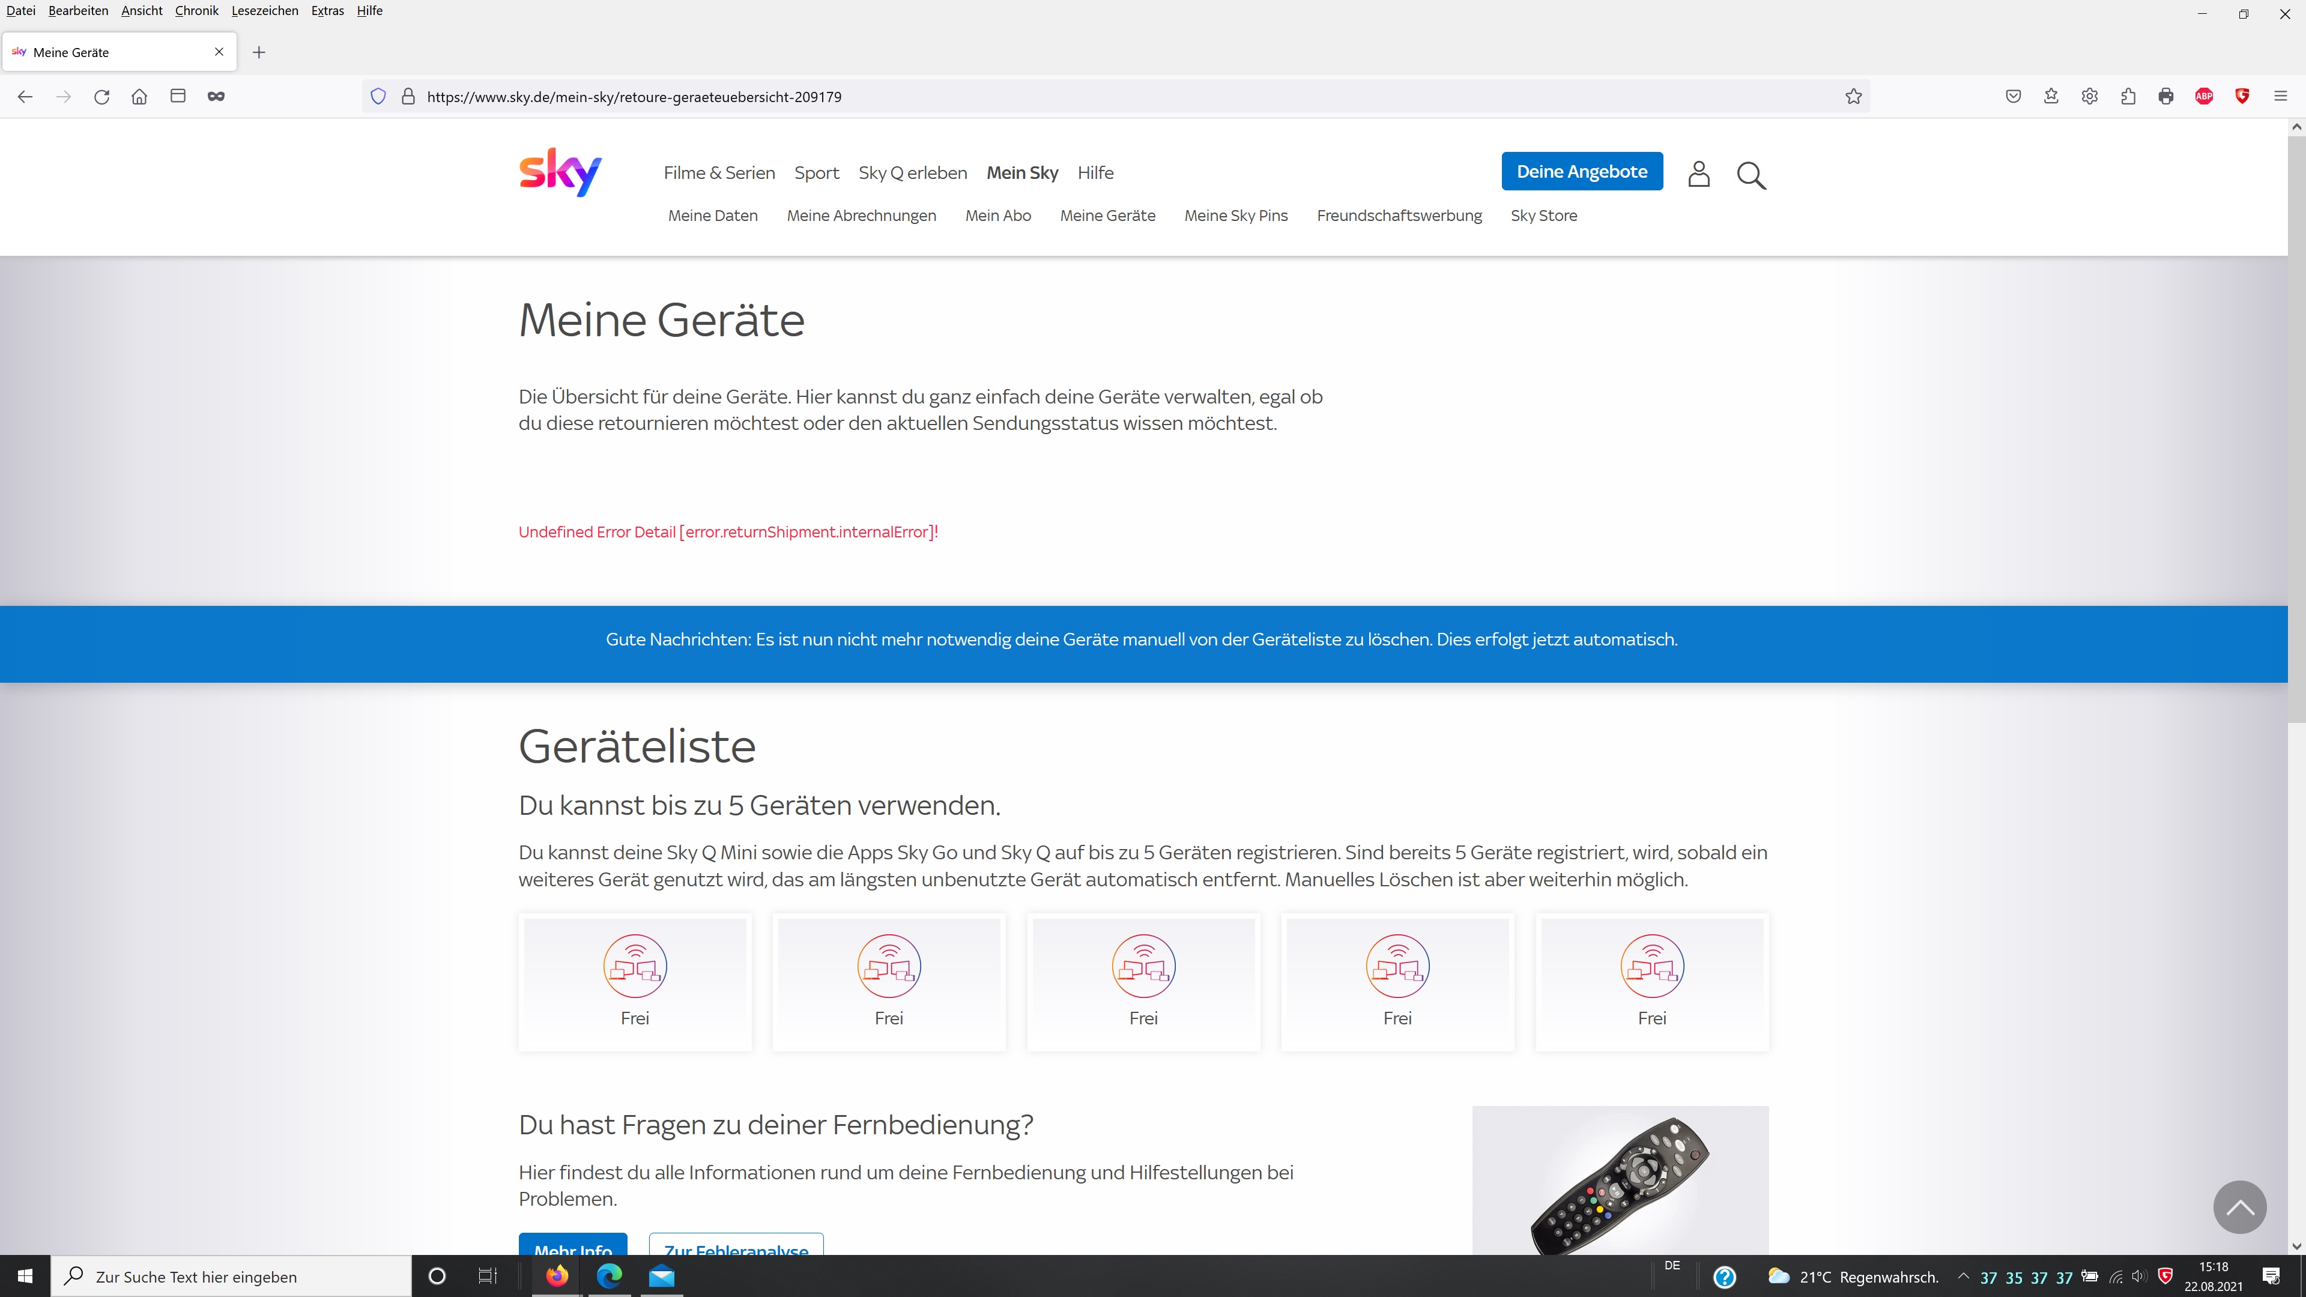This screenshot has width=2306, height=1297.
Task: Open the Hilfe navigation link
Action: click(1095, 173)
